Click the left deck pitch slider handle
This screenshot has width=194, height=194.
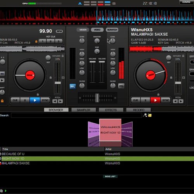pyautogui.click(x=57, y=83)
